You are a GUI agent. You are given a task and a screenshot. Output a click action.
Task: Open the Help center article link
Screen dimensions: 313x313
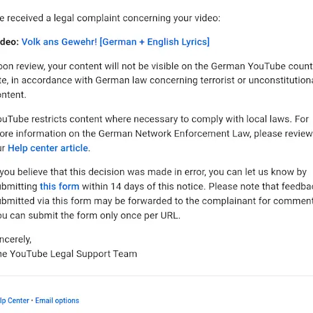tap(48, 148)
